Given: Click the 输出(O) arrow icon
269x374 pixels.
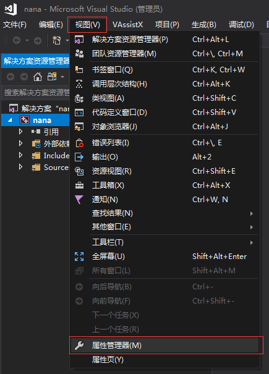Looking at the screenshot, I should (79, 157).
